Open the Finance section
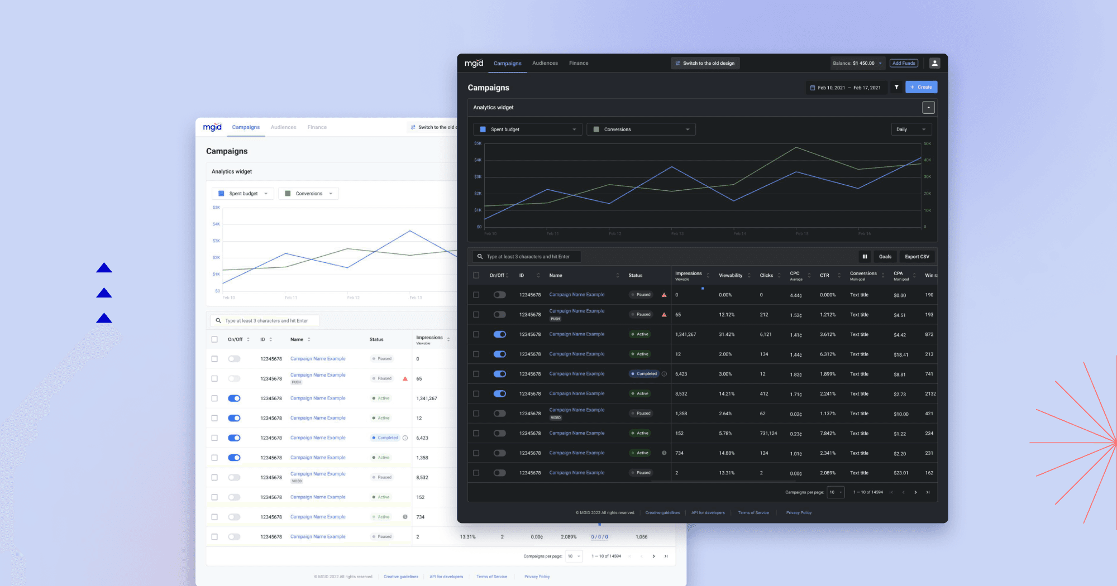Screen dimensions: 1117x586 tap(579, 63)
